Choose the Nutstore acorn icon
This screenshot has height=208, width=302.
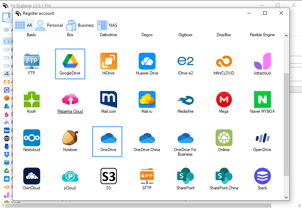tap(70, 138)
